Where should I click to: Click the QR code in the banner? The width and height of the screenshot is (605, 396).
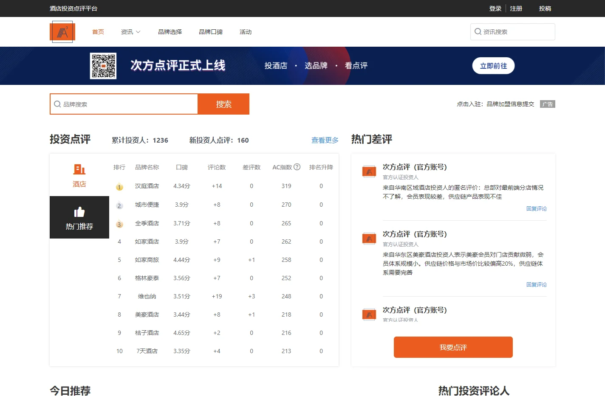pos(103,66)
